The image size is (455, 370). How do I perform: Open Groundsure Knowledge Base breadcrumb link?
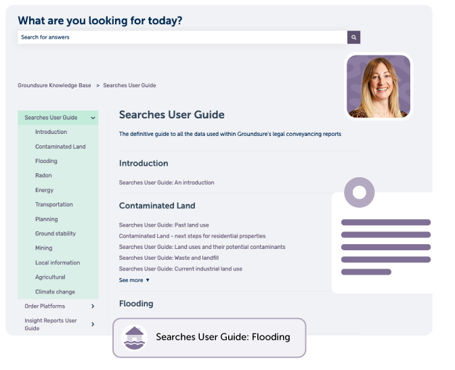click(x=54, y=86)
